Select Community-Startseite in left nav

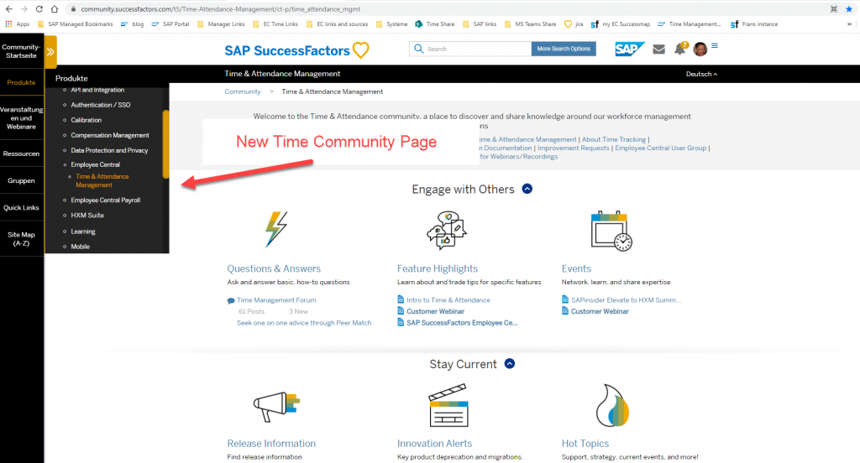(x=21, y=51)
